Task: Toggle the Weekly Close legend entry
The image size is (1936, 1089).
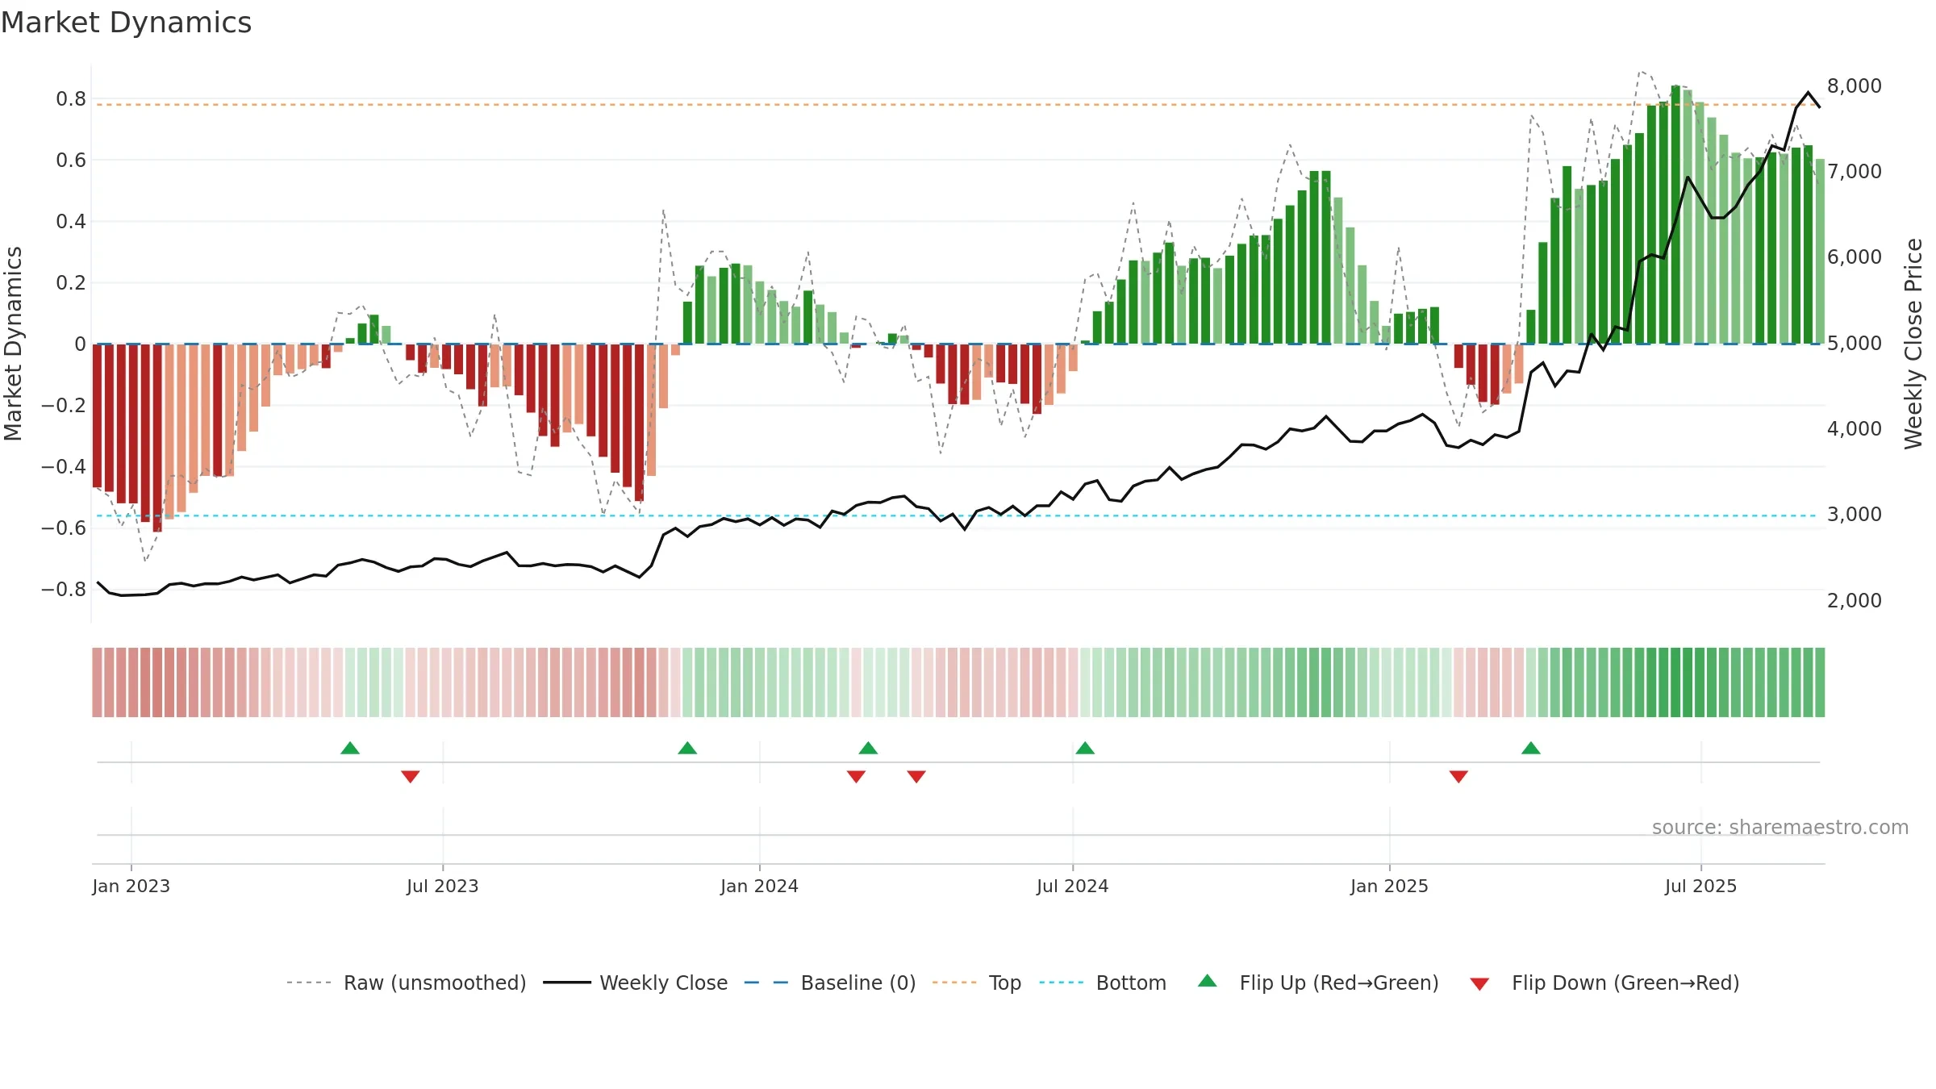Action: 635,983
